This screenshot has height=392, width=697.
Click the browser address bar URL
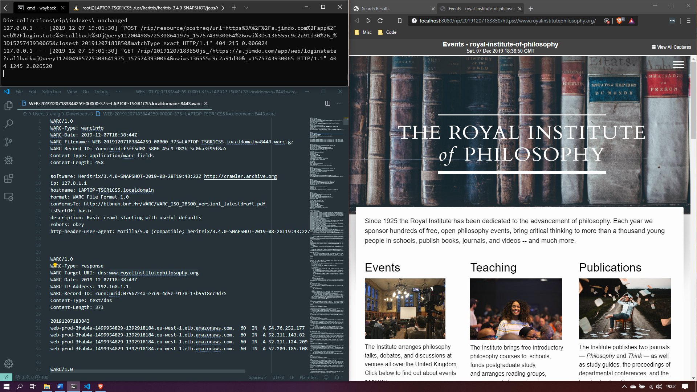[x=508, y=21]
